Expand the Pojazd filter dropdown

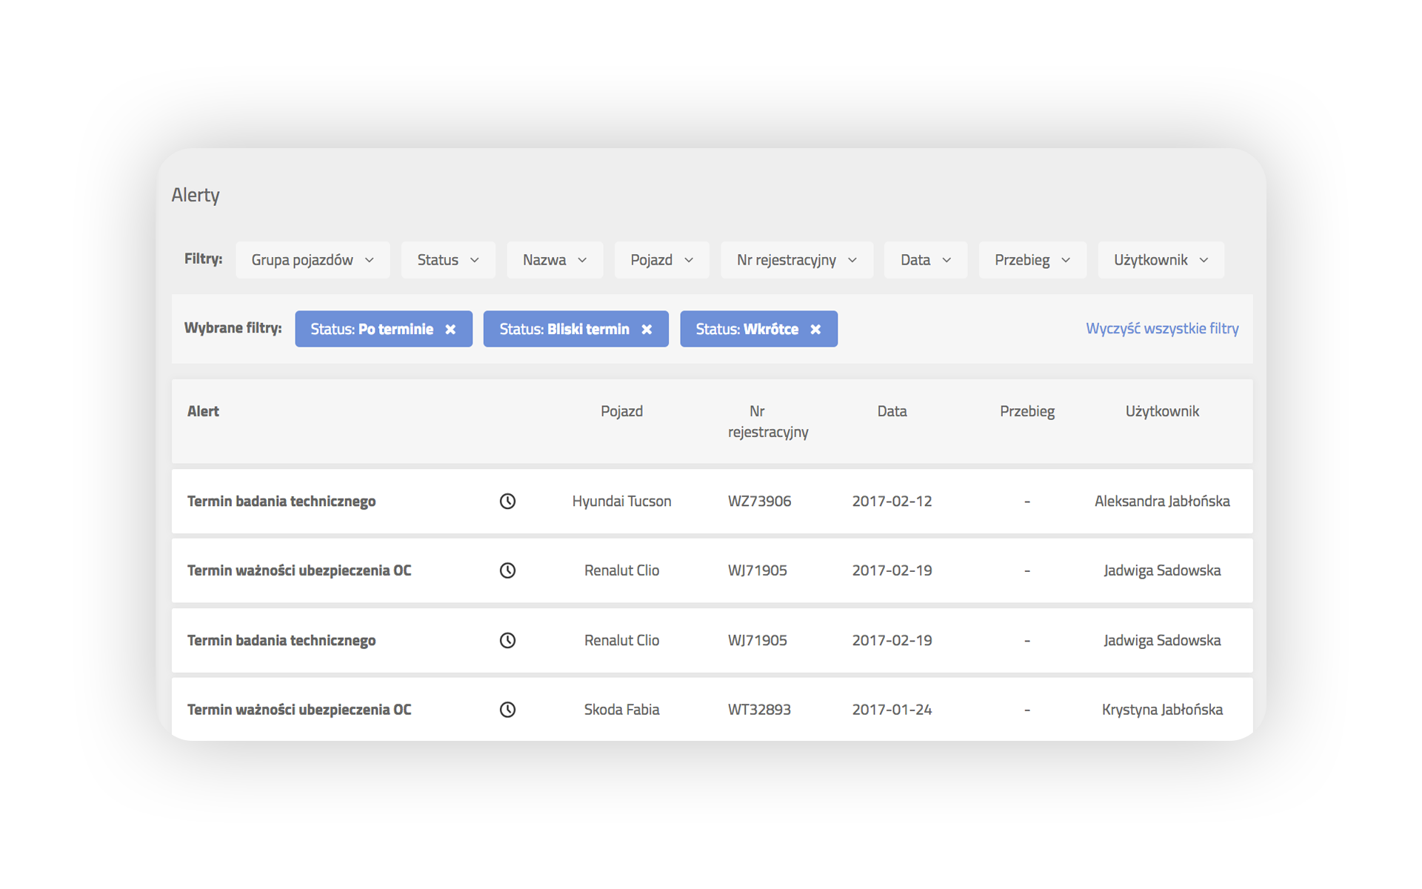pyautogui.click(x=661, y=260)
